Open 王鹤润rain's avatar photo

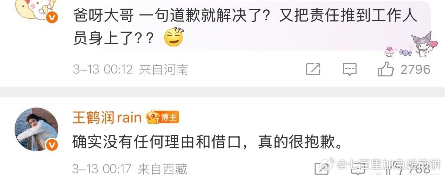point(36,129)
